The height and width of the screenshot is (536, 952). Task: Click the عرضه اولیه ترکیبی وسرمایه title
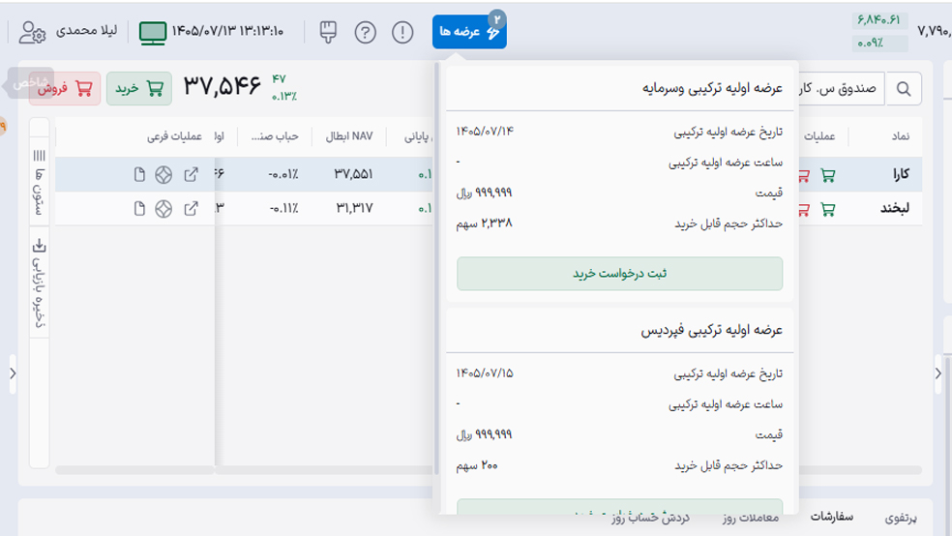pyautogui.click(x=712, y=89)
